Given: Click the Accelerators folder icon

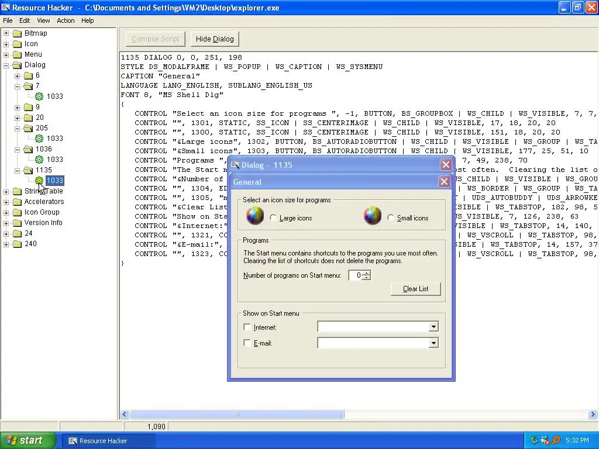Looking at the screenshot, I should pos(17,202).
